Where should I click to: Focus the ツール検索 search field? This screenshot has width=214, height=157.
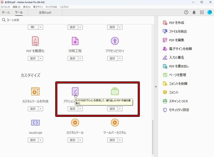coord(81,20)
